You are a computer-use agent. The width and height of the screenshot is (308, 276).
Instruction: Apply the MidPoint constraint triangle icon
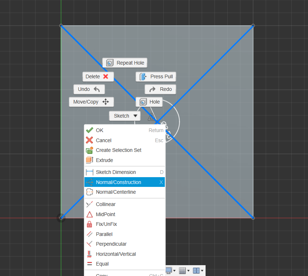tap(89, 214)
